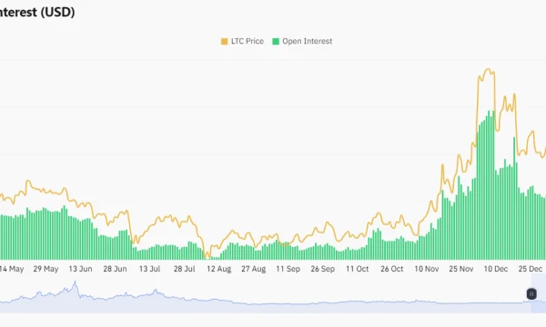
Task: Click the blue range navigator peak
Action: coord(75,283)
